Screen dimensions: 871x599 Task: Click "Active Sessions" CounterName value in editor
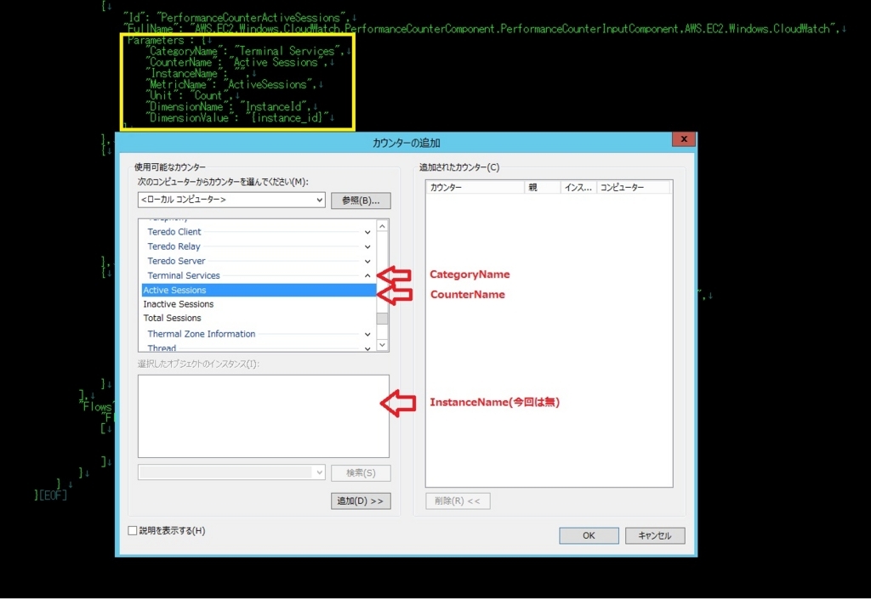tap(276, 62)
